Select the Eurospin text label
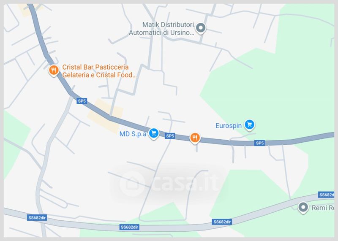338x241 pixels. click(x=229, y=125)
